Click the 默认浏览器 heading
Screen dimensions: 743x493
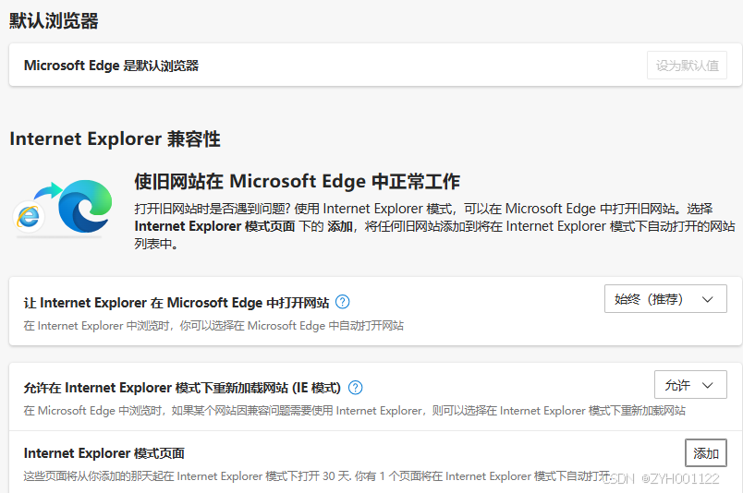coord(54,21)
